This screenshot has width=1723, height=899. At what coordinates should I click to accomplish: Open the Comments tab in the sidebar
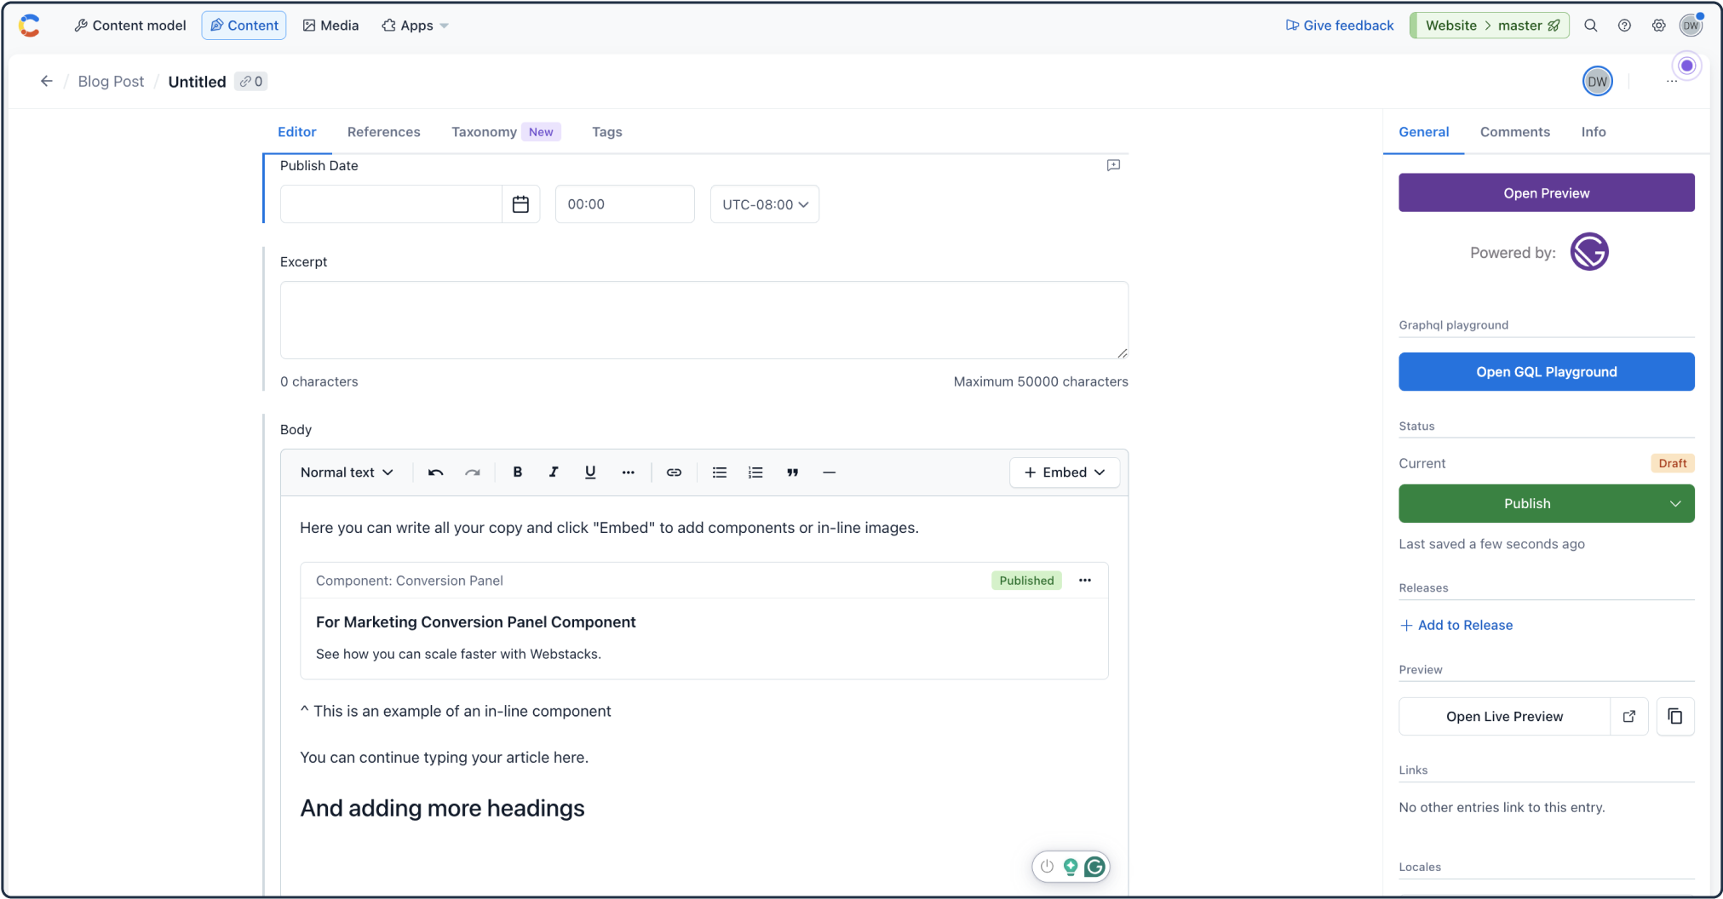[x=1514, y=132]
